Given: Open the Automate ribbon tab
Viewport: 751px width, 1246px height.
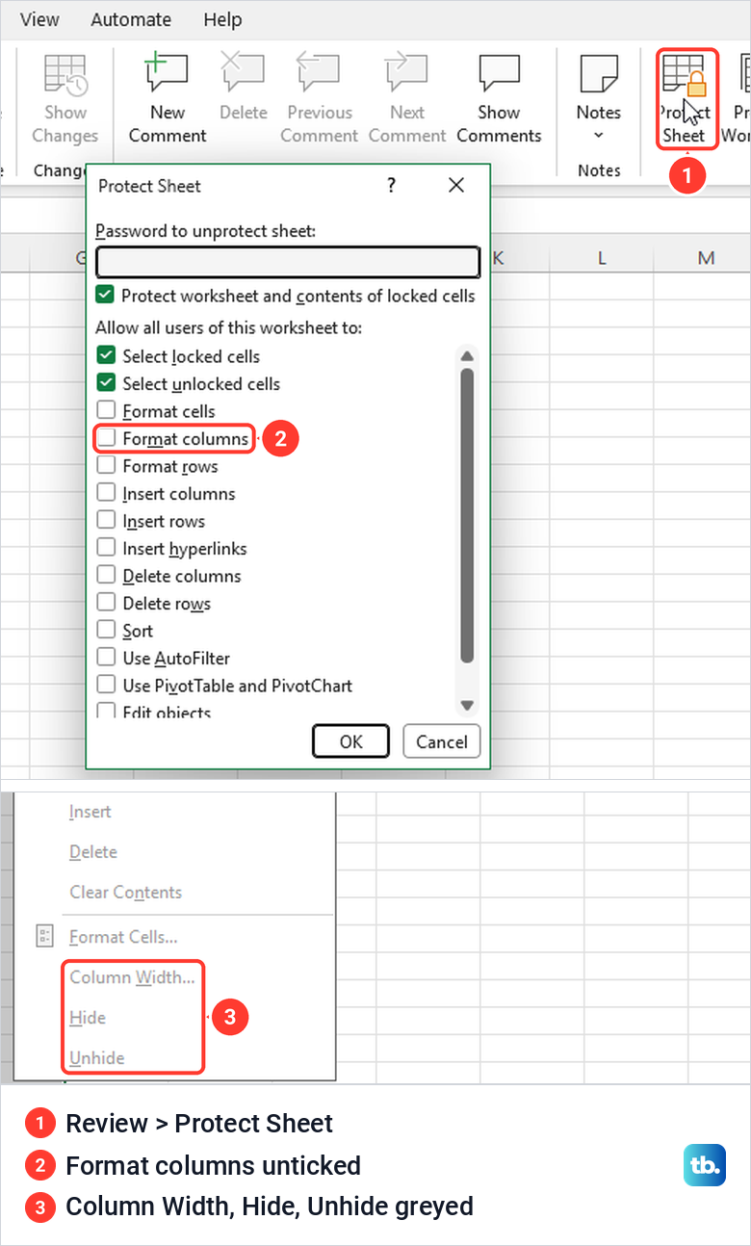Looking at the screenshot, I should tap(131, 19).
